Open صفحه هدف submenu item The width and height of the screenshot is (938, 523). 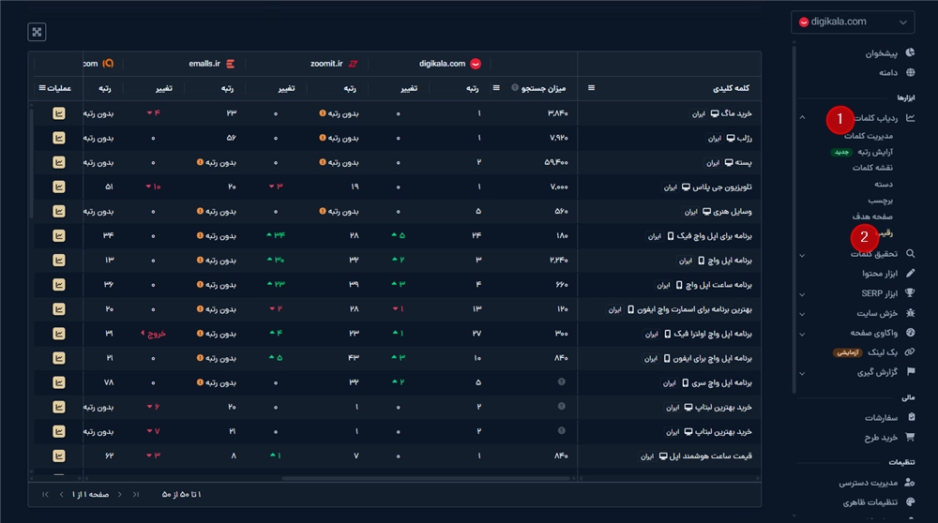click(872, 217)
